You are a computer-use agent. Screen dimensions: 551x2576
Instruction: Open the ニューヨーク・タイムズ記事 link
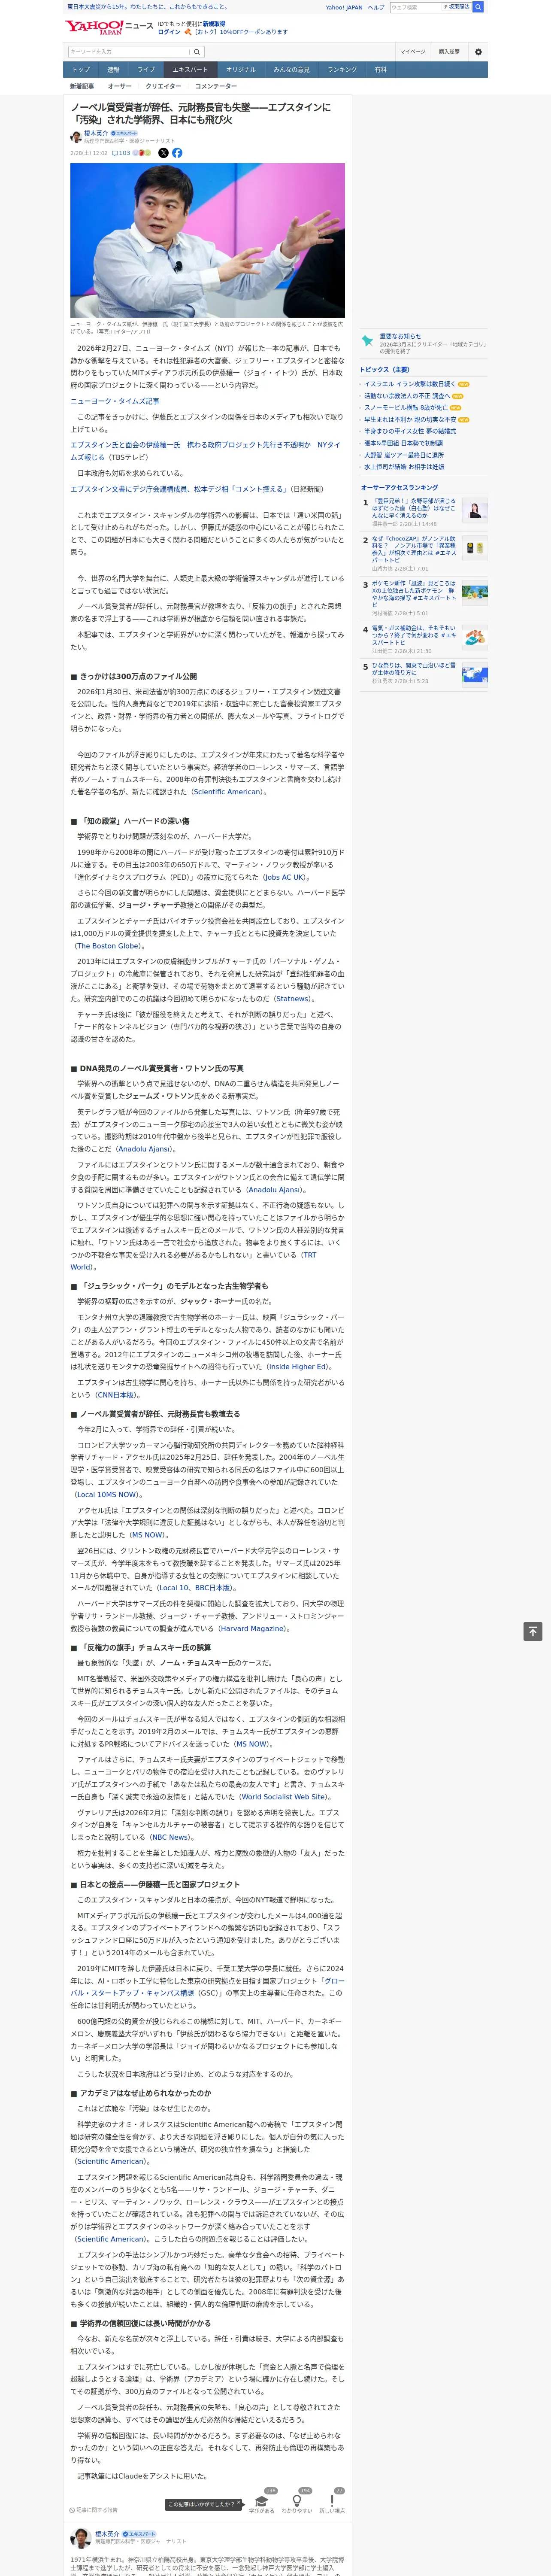[x=114, y=401]
